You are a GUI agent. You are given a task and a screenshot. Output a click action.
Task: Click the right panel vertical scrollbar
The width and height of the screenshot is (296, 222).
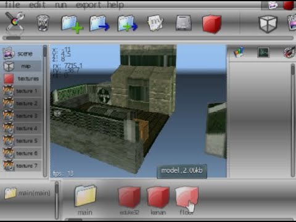(x=293, y=120)
